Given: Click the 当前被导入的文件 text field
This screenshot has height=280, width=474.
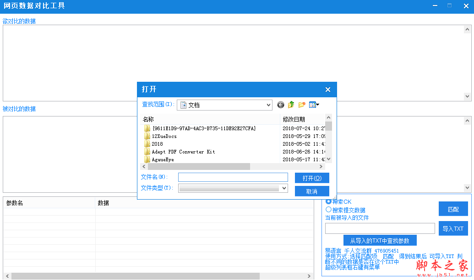Looking at the screenshot, I should point(380,228).
